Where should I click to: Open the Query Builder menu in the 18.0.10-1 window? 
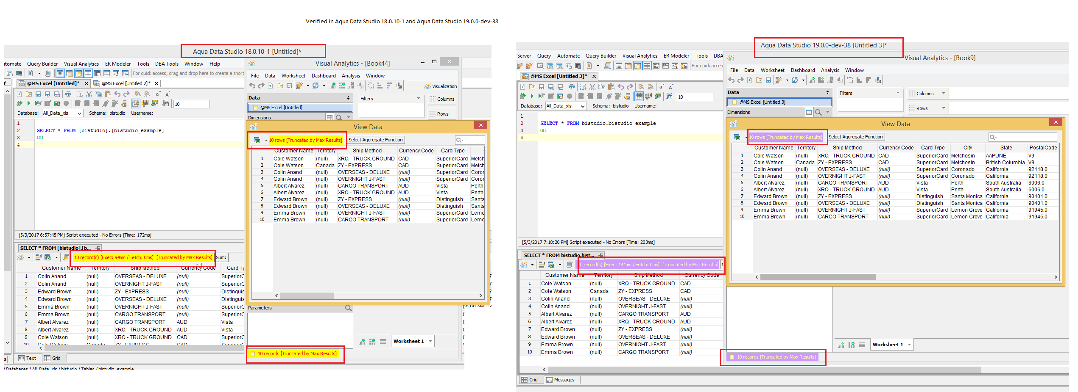coord(42,64)
